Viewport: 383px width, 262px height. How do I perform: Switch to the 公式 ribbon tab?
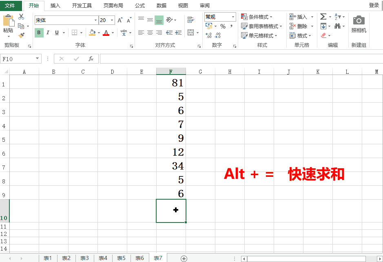coord(139,5)
